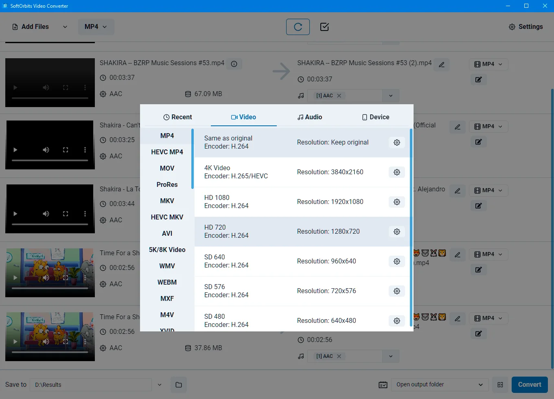This screenshot has height=399, width=554.
Task: Open the audio track selection dropdown
Action: coord(390,95)
